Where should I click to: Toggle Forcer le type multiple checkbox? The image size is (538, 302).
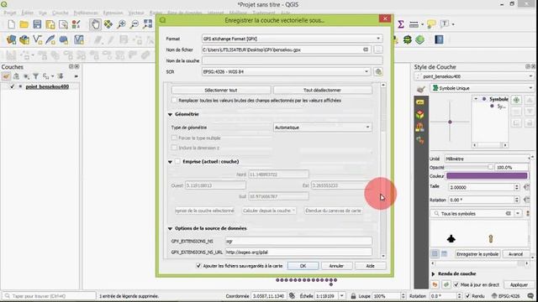[174, 138]
